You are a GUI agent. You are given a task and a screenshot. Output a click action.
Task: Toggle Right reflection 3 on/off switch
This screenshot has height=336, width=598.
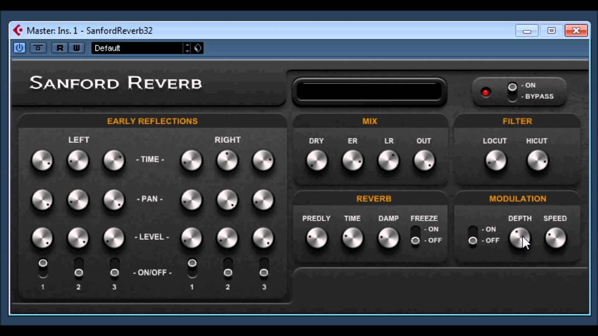point(264,268)
